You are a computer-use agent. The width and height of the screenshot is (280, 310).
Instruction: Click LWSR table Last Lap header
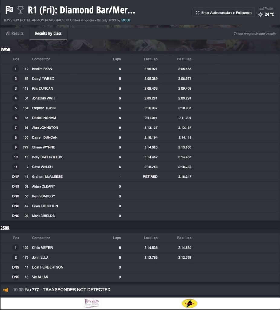(151, 59)
